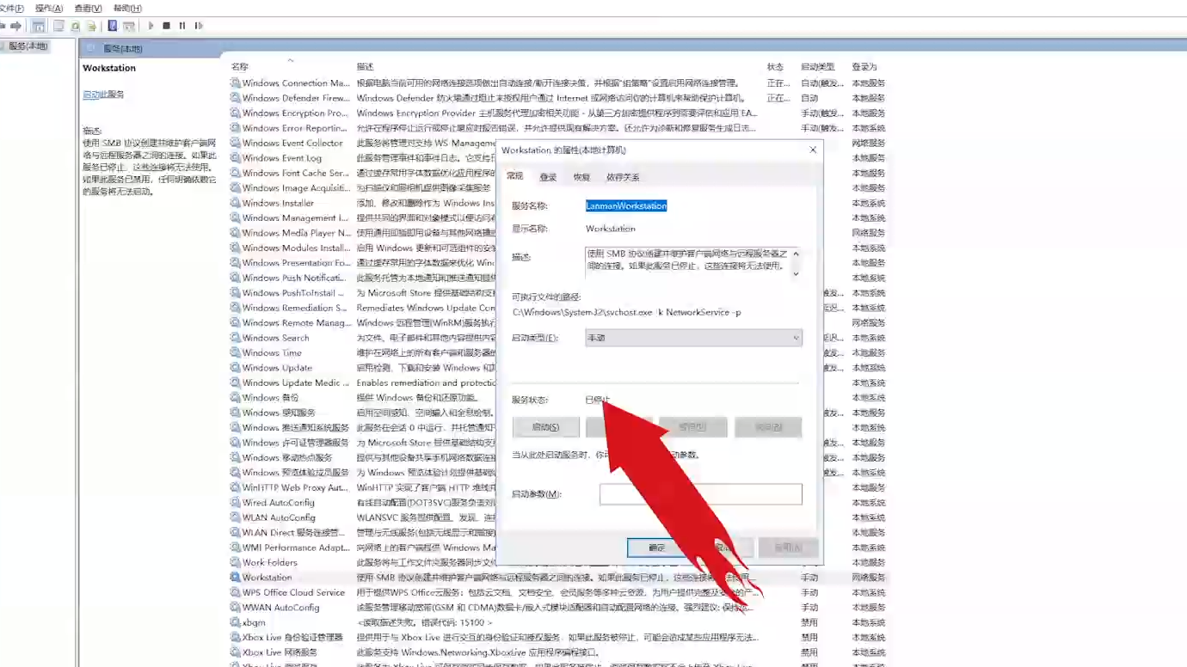The width and height of the screenshot is (1187, 667).
Task: Switch to the 依存关系 tab
Action: [x=623, y=177]
